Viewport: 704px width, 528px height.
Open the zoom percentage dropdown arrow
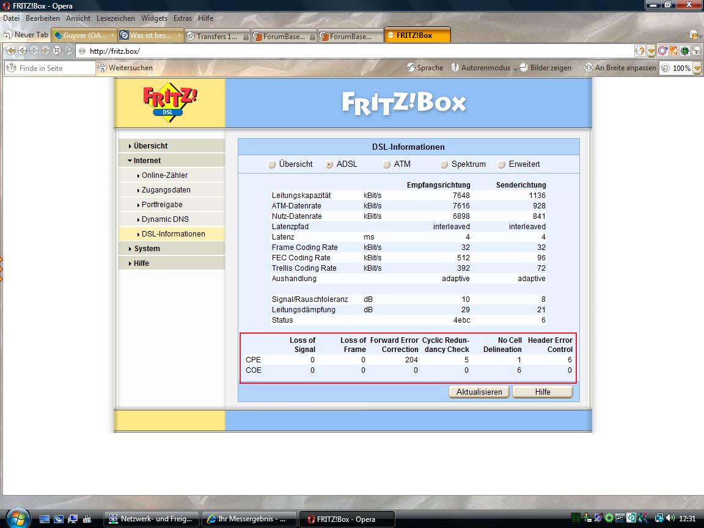click(x=697, y=68)
